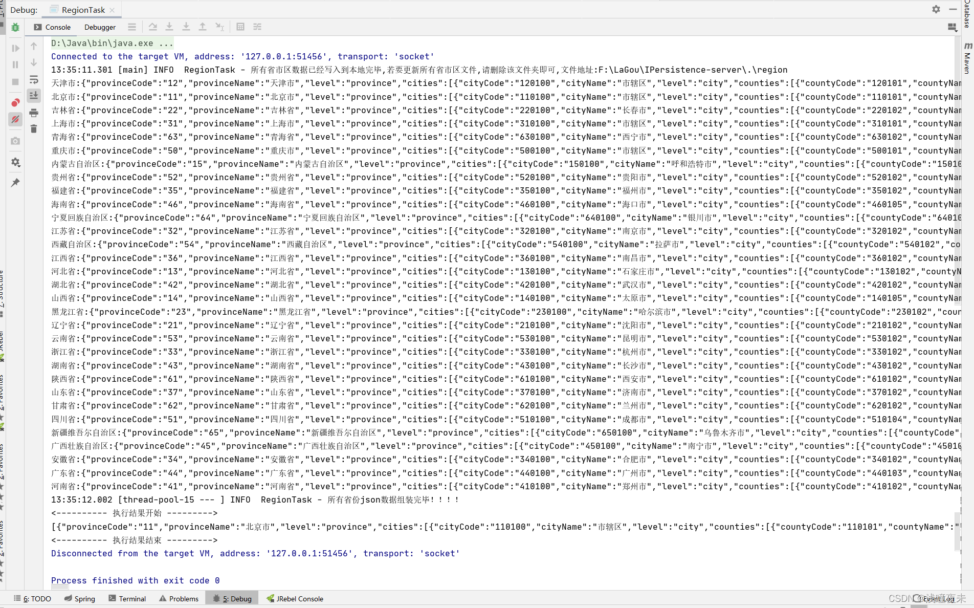Click the 执行结果开始 marker line

click(135, 513)
